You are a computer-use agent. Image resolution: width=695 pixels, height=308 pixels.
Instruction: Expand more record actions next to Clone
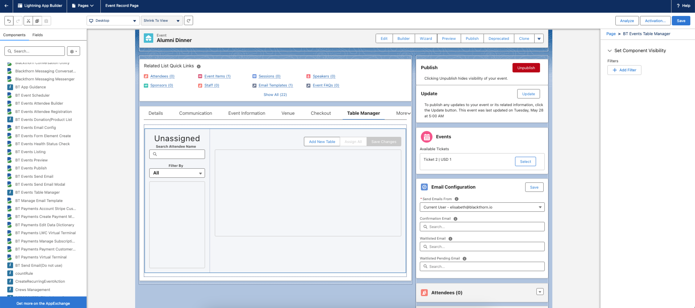pos(539,39)
